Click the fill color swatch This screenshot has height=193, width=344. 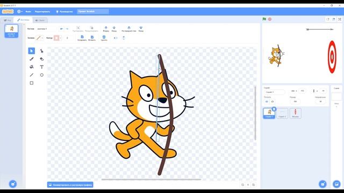(39, 38)
